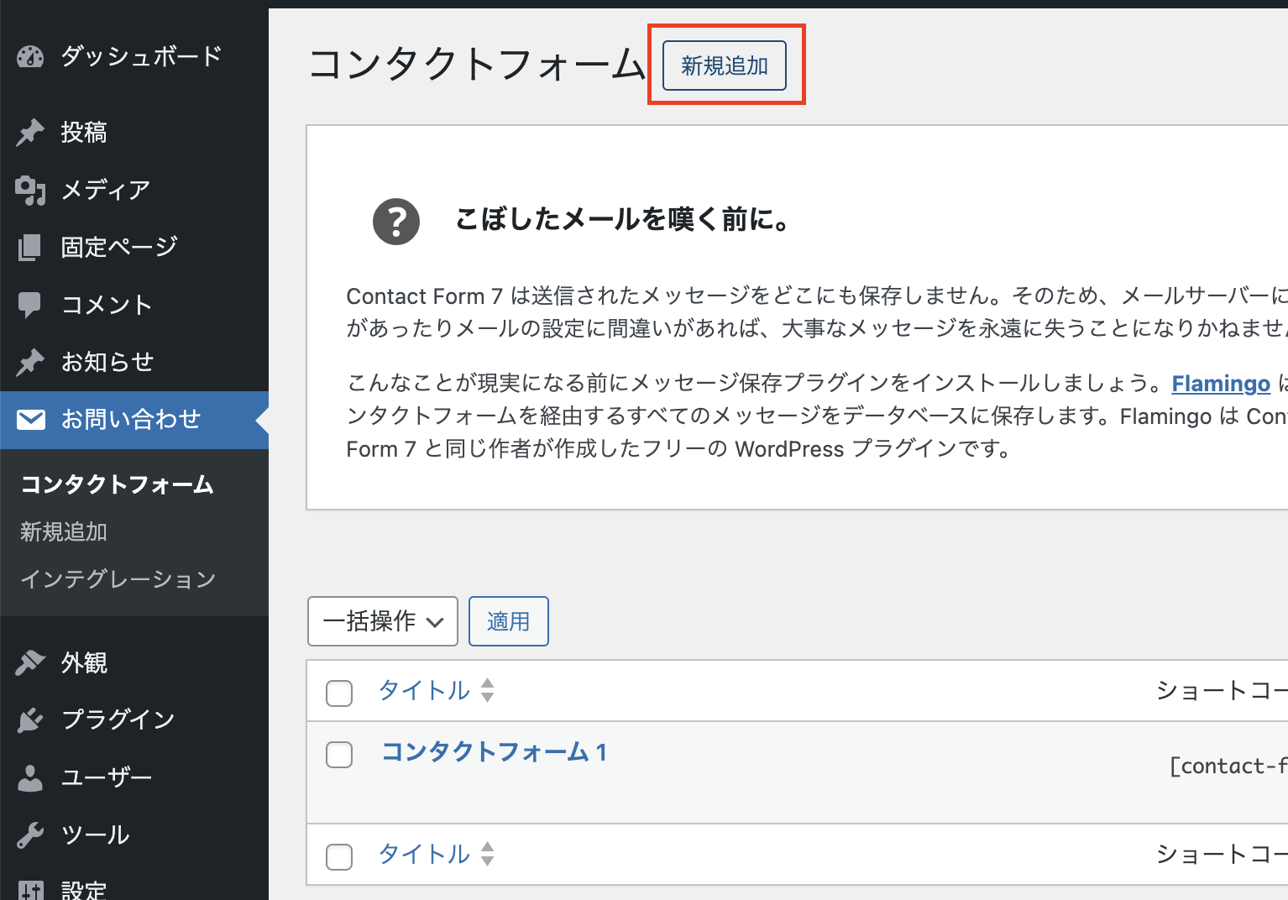Click the Dashboard gauge icon
The image size is (1288, 900).
click(30, 57)
